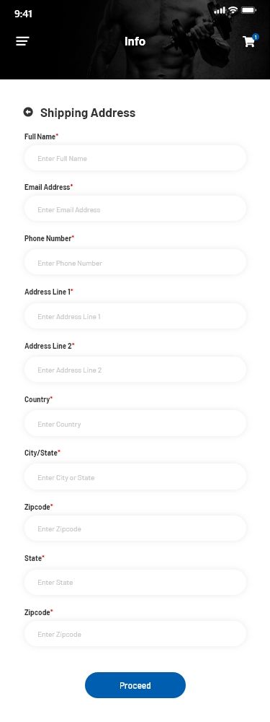Open the shopping cart
The height and width of the screenshot is (722, 270).
(x=249, y=42)
